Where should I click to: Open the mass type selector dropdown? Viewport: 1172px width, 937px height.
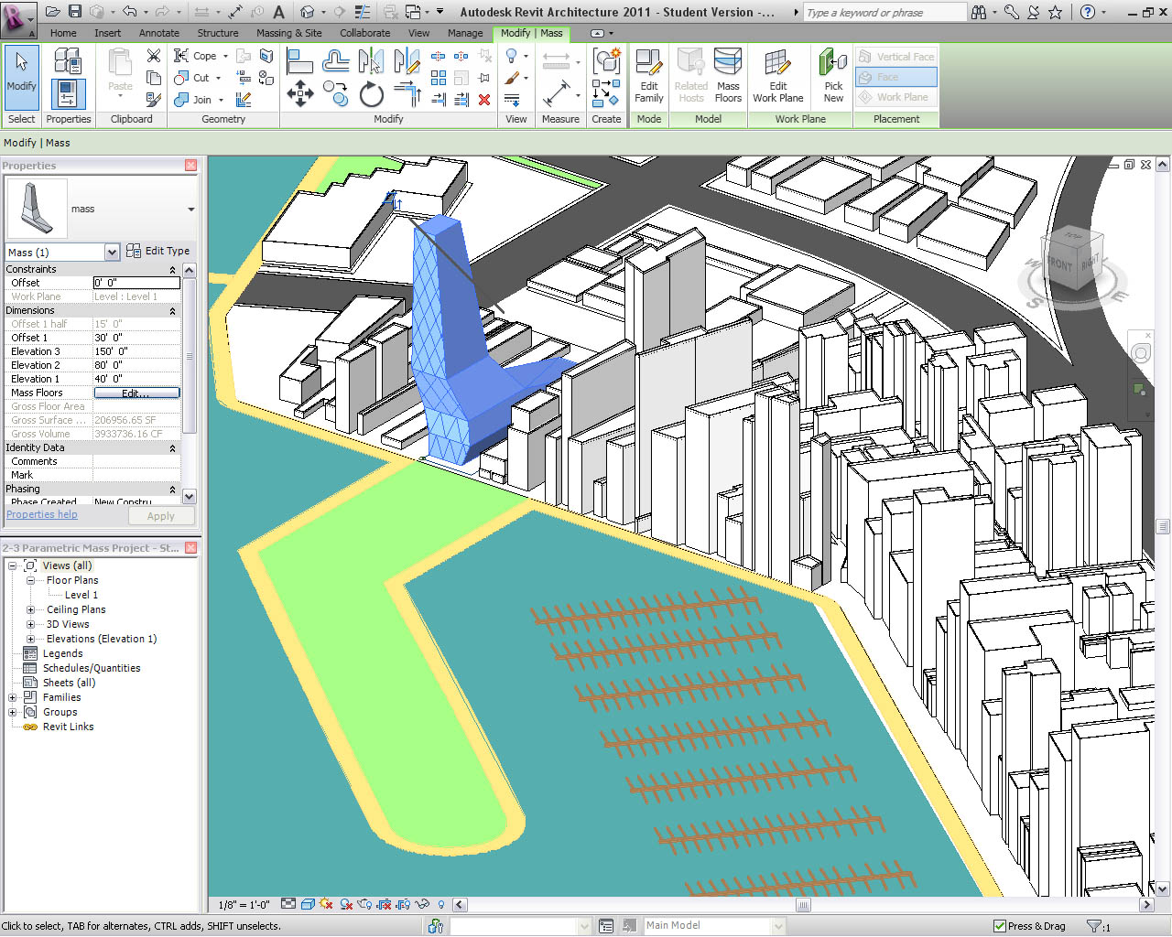(190, 210)
